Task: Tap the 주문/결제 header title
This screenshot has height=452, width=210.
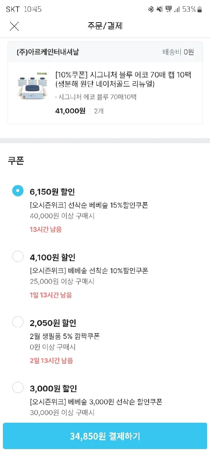Action: [105, 26]
